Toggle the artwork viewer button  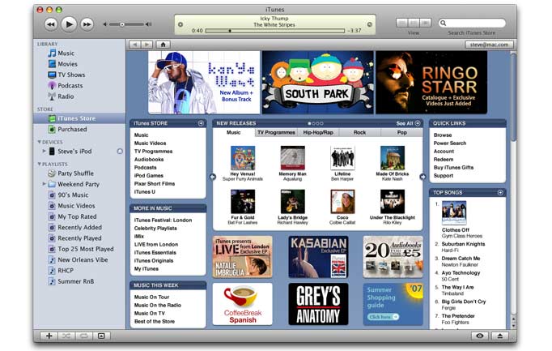(101, 336)
